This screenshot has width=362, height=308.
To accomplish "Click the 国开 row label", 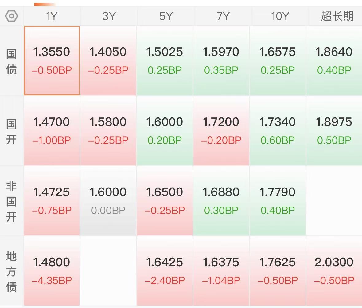I will click(11, 132).
